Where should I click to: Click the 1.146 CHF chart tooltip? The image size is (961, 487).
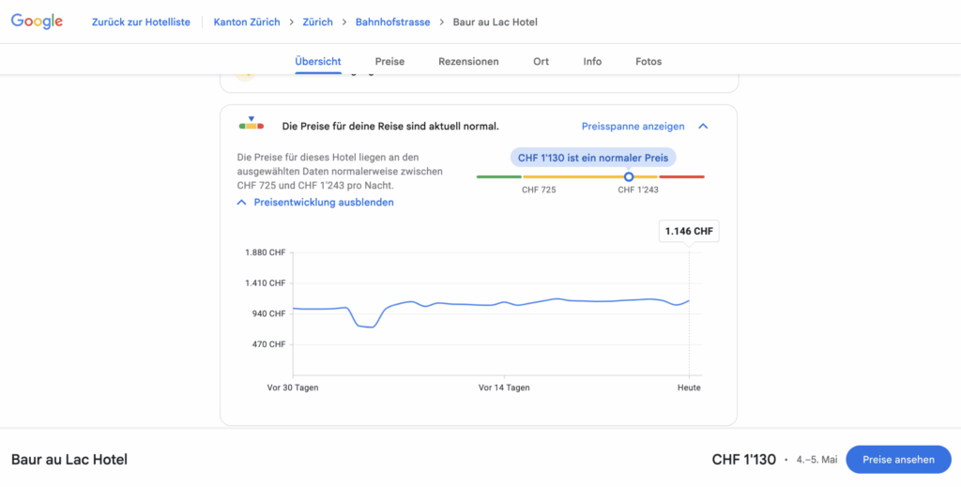coord(689,232)
